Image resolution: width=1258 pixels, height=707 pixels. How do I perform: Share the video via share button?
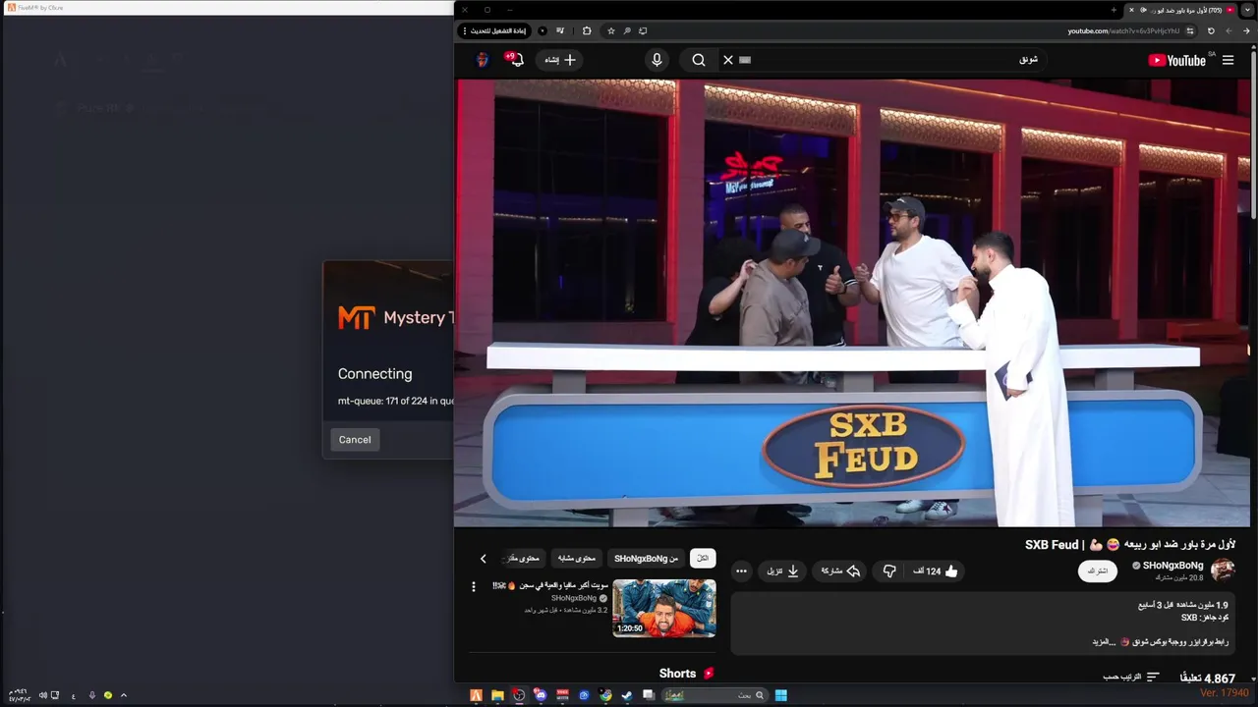tap(840, 571)
